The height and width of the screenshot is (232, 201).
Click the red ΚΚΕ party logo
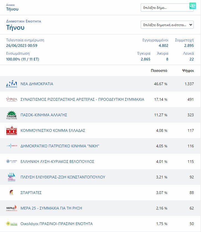pyautogui.click(x=12, y=130)
